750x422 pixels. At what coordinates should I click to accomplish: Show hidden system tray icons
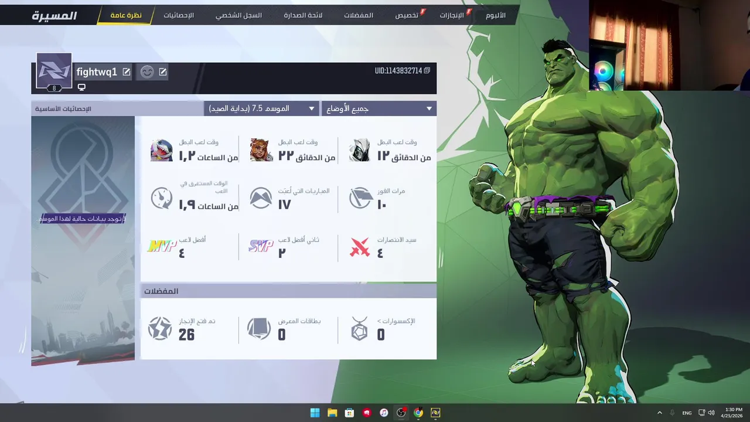(x=660, y=413)
